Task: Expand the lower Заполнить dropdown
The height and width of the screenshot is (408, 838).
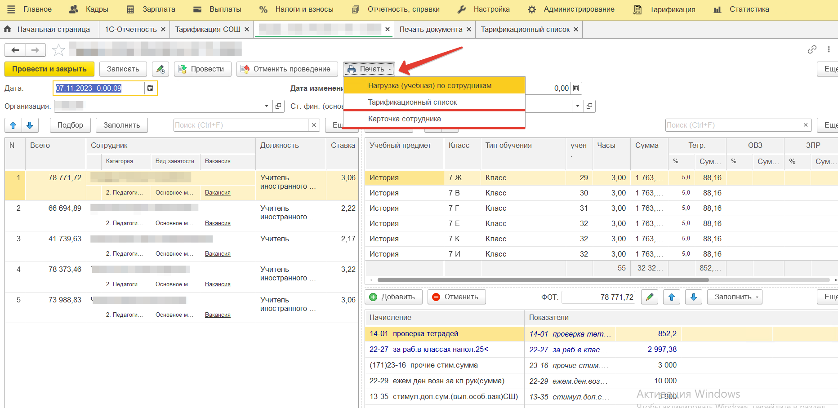Action: [x=734, y=297]
